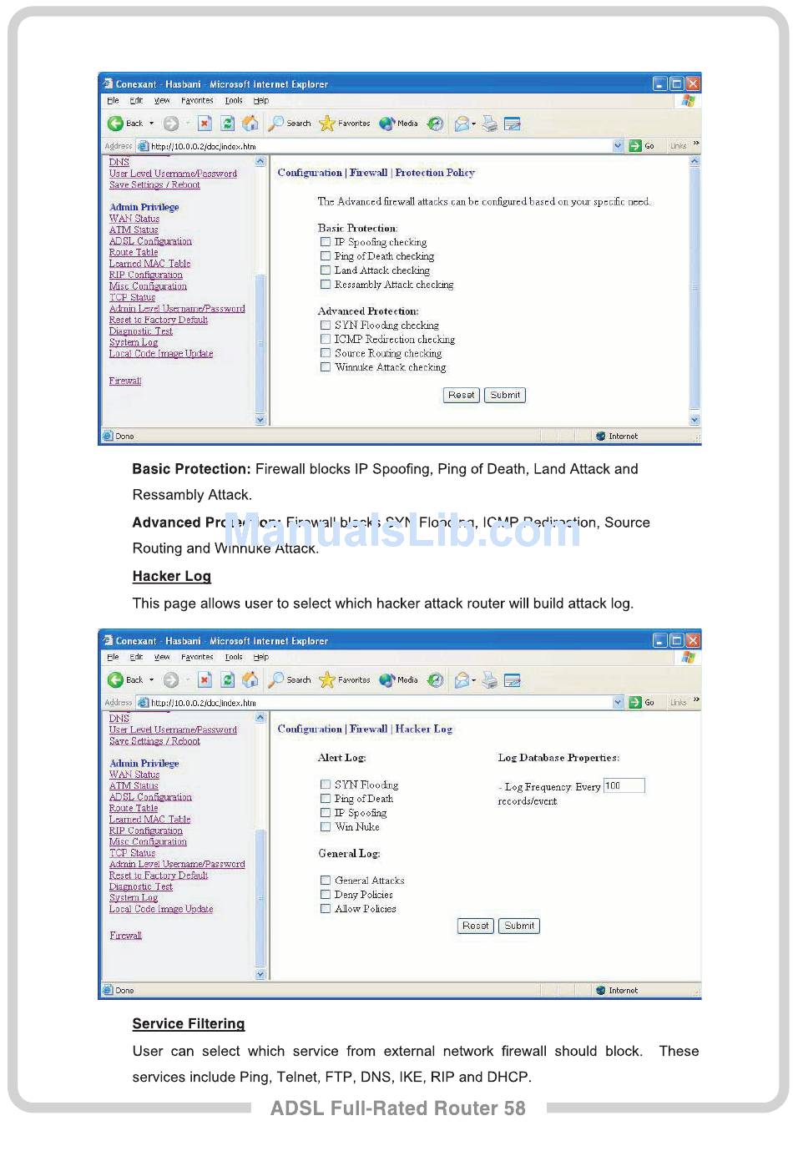This screenshot has height=1151, width=793.
Task: Tick the Win Nuke checkbox under Alert Log
Action: click(326, 827)
